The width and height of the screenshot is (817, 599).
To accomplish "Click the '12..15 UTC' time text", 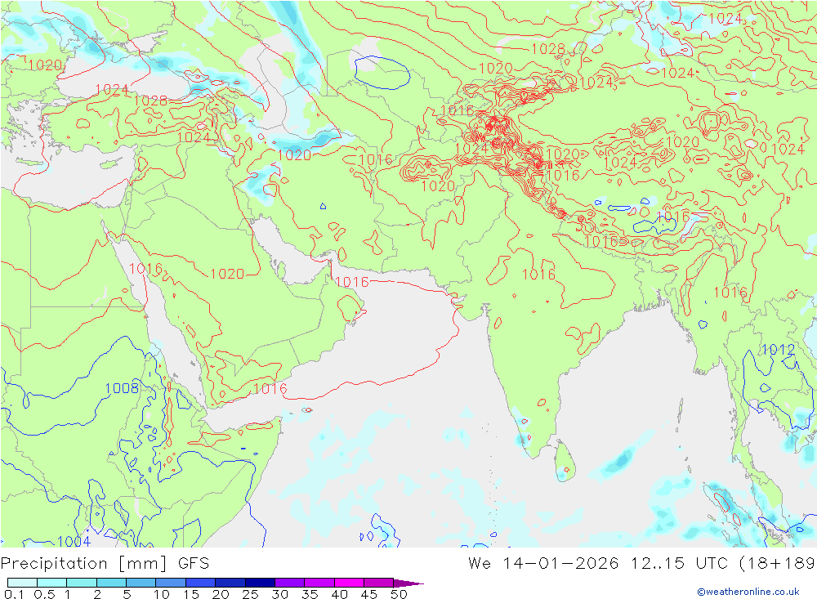I will tap(681, 564).
